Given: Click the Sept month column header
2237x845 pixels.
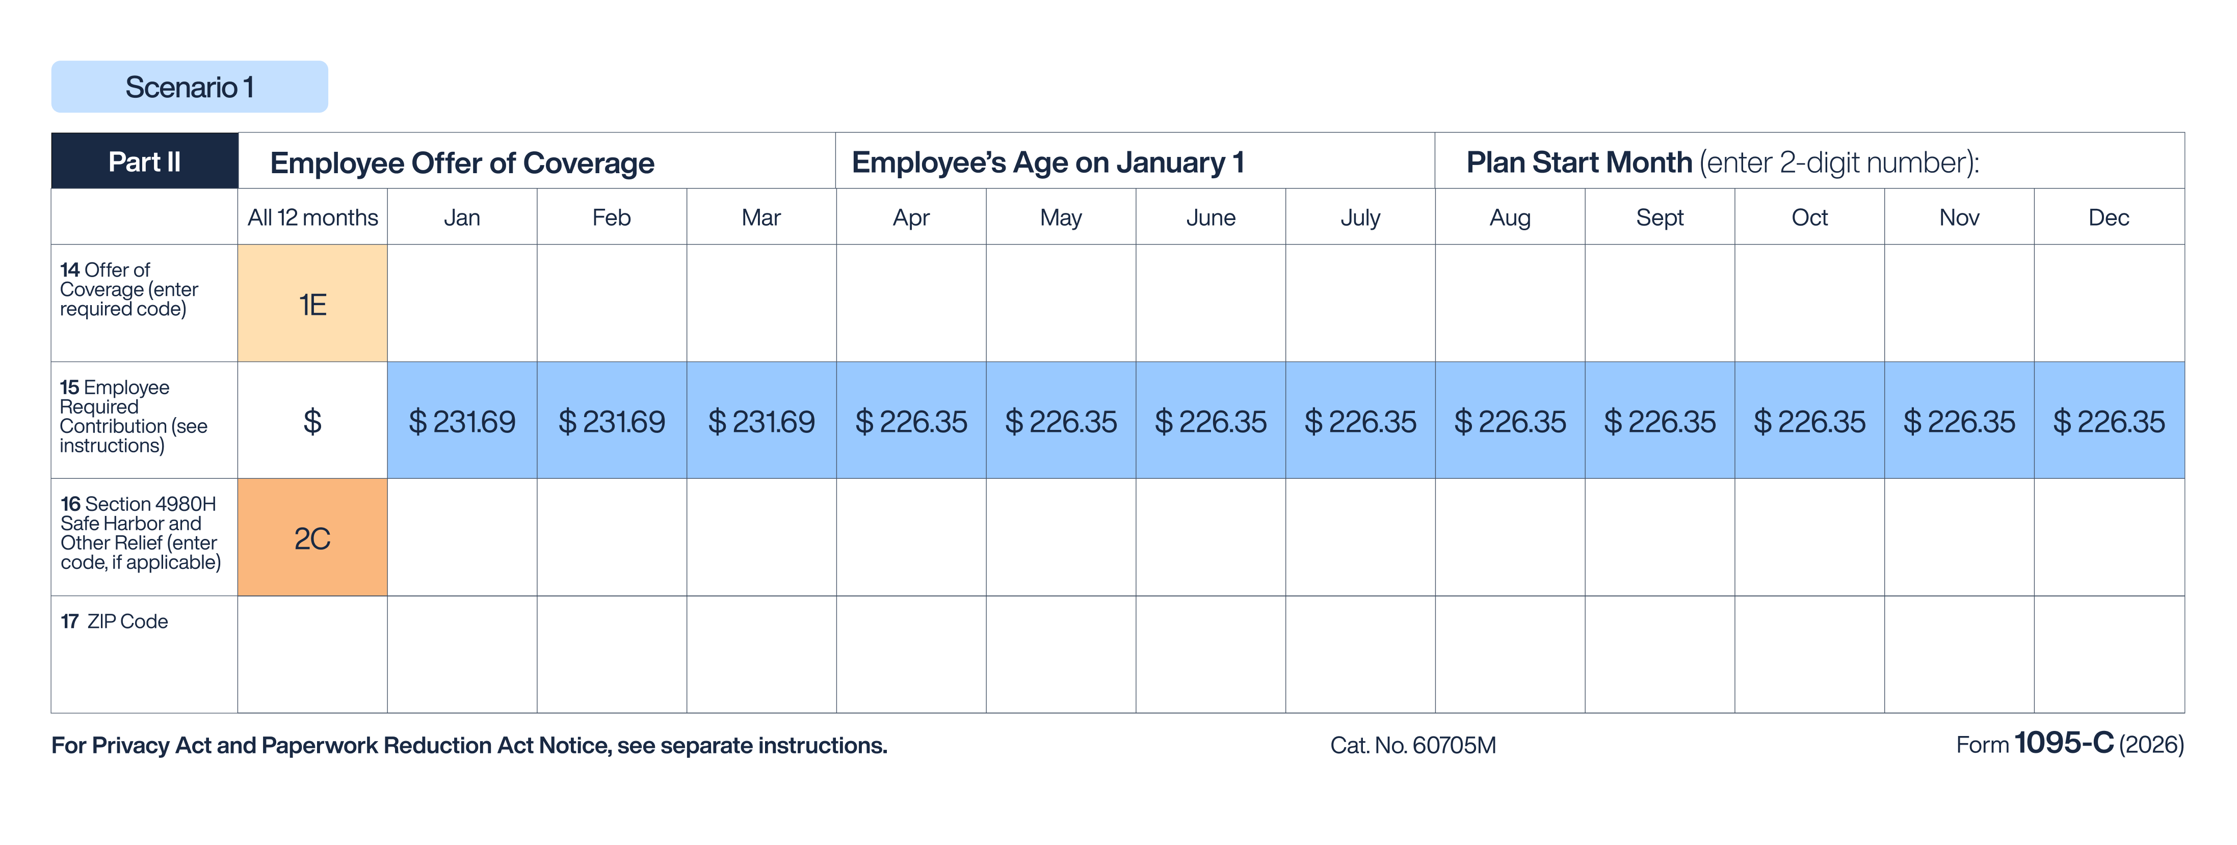Looking at the screenshot, I should (x=1660, y=217).
